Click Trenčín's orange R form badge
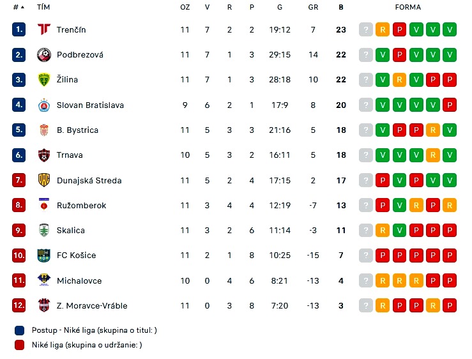 (x=383, y=29)
